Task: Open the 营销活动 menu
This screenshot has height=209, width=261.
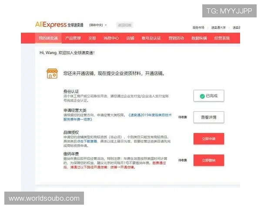Action: click(176, 38)
